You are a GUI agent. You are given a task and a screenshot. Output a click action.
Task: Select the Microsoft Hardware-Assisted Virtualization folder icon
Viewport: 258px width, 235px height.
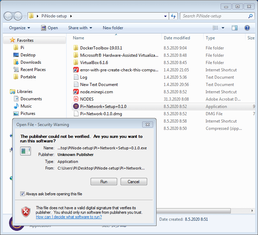coord(76,55)
